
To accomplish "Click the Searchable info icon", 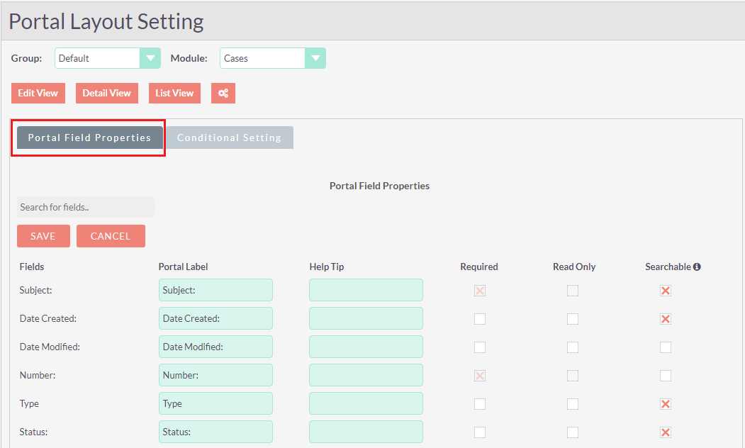I will (697, 267).
